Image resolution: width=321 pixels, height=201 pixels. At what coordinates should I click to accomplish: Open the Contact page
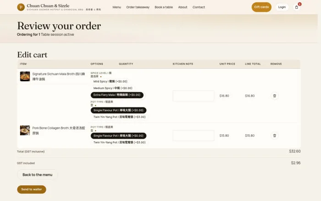click(x=199, y=7)
